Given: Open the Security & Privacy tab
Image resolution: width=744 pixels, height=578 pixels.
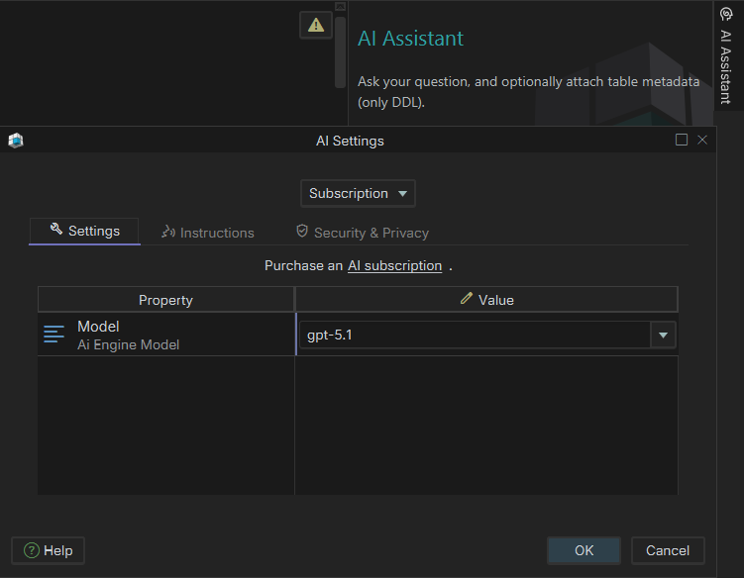Looking at the screenshot, I should [363, 233].
